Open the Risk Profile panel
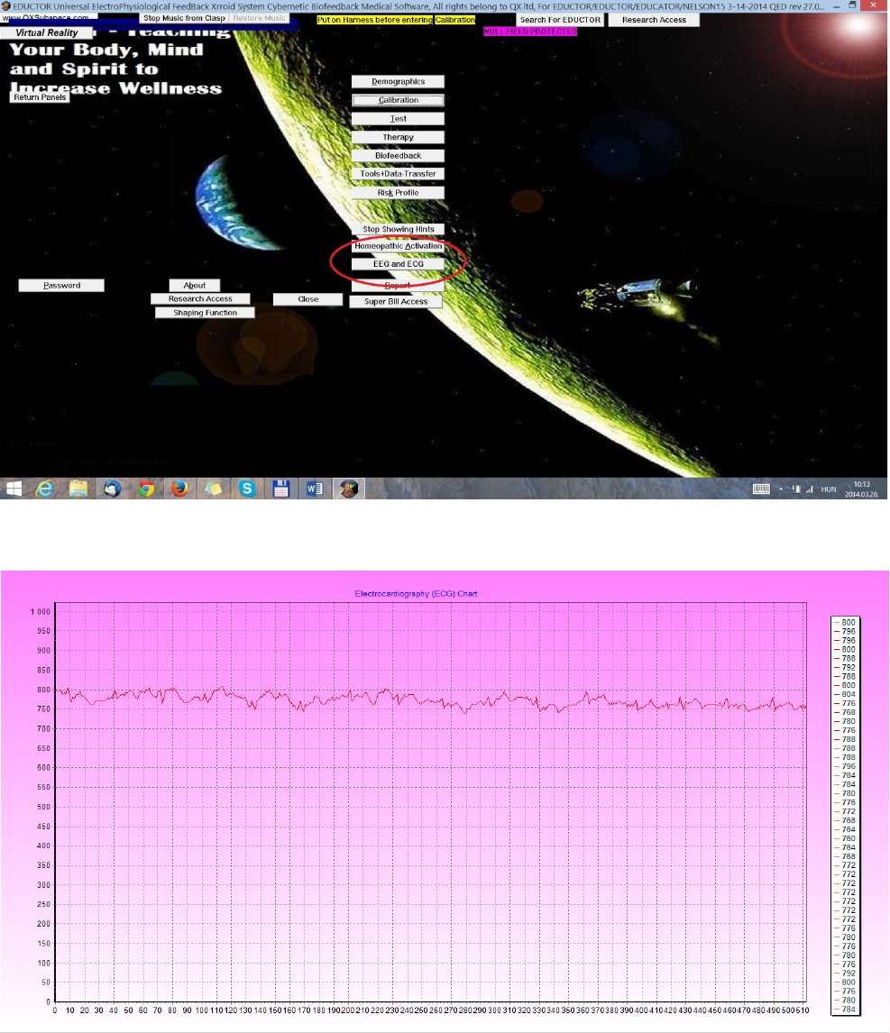The width and height of the screenshot is (890, 1033). (x=399, y=193)
